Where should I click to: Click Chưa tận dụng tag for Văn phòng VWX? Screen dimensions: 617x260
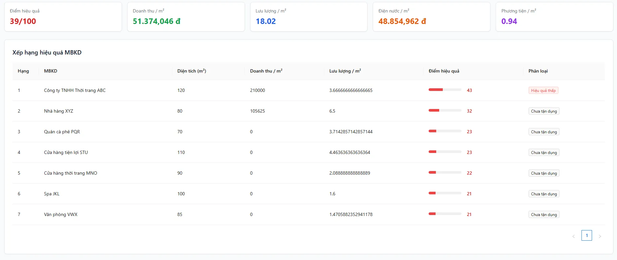[544, 214]
